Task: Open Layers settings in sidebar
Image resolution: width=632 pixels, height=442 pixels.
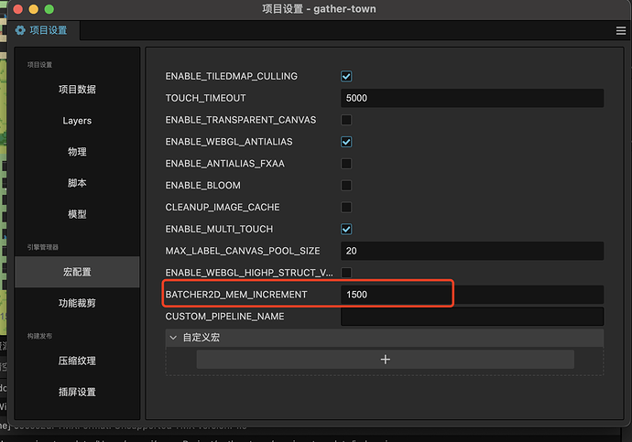Action: (x=77, y=121)
